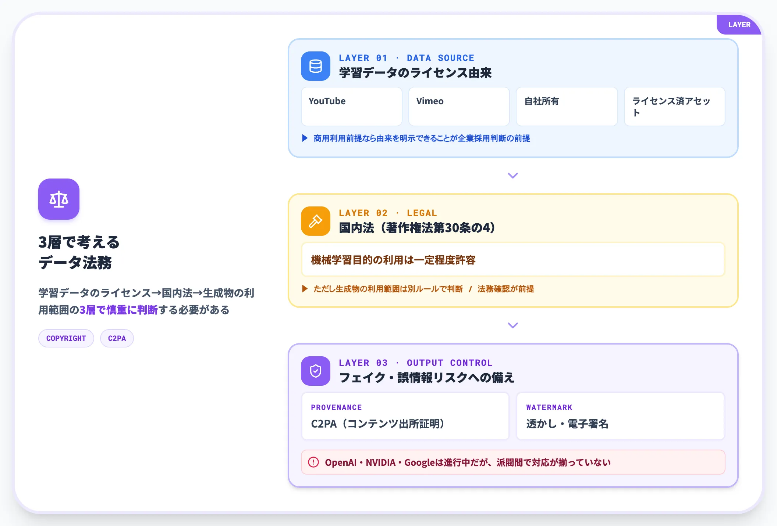Click the label LAYER 03 · OUTPUT CONTROL

pos(416,363)
